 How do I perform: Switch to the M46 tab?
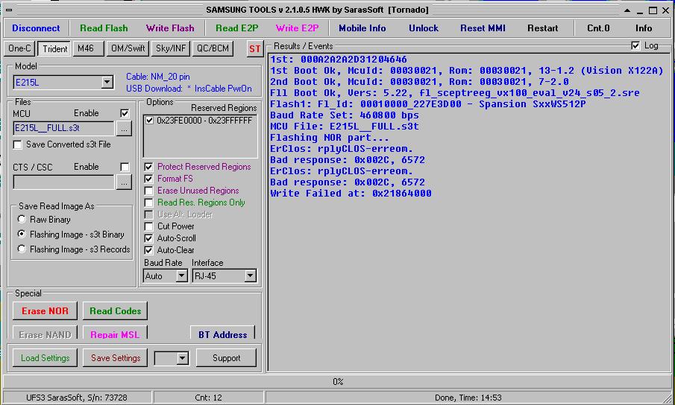88,48
